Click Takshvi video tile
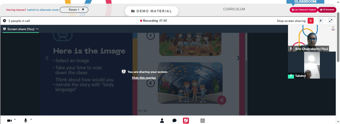Image resolution: width=340 pixels, height=124 pixels. coord(311,65)
